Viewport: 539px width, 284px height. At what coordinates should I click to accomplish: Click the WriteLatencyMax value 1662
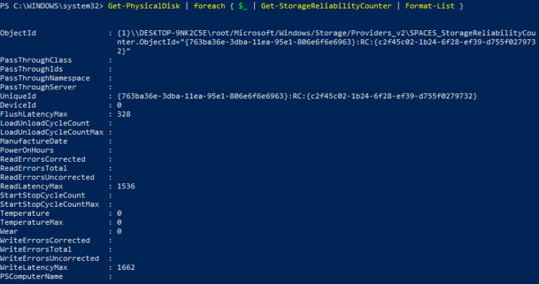[126, 268]
